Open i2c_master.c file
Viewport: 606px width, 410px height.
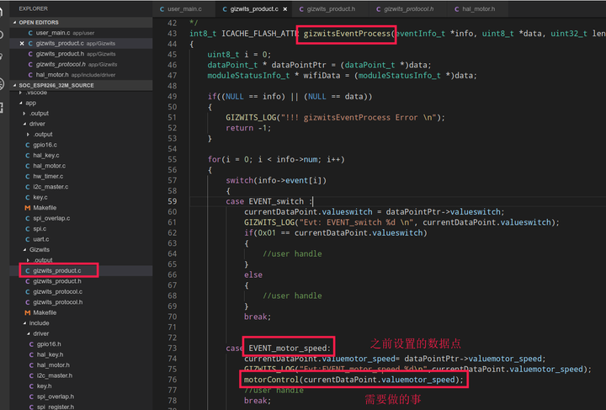(50, 187)
